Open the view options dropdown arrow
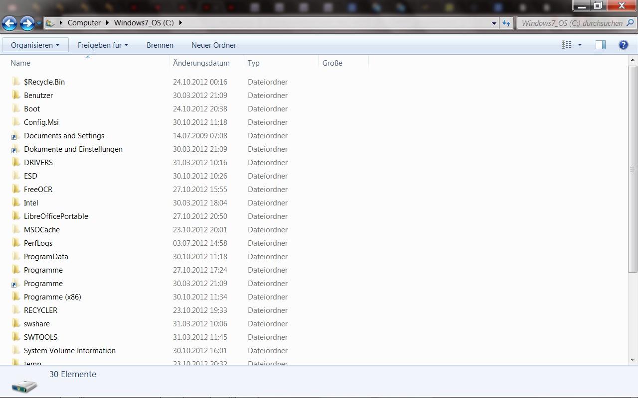This screenshot has height=398, width=638. (580, 45)
